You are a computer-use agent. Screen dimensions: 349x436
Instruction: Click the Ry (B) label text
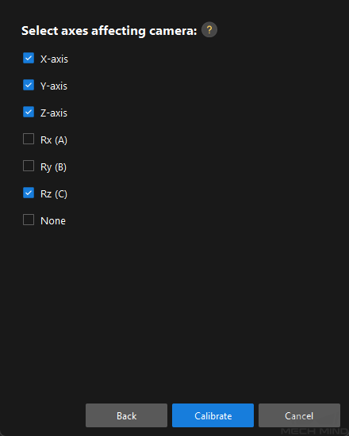click(x=53, y=166)
